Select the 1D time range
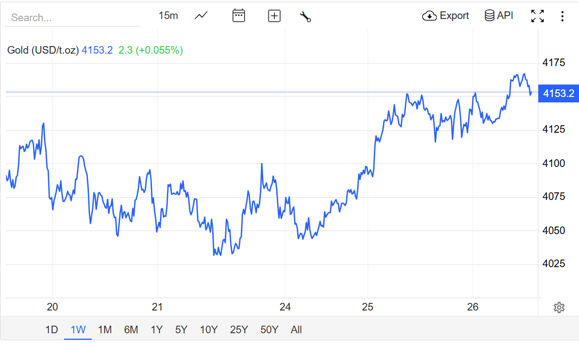The height and width of the screenshot is (343, 579). coord(52,329)
